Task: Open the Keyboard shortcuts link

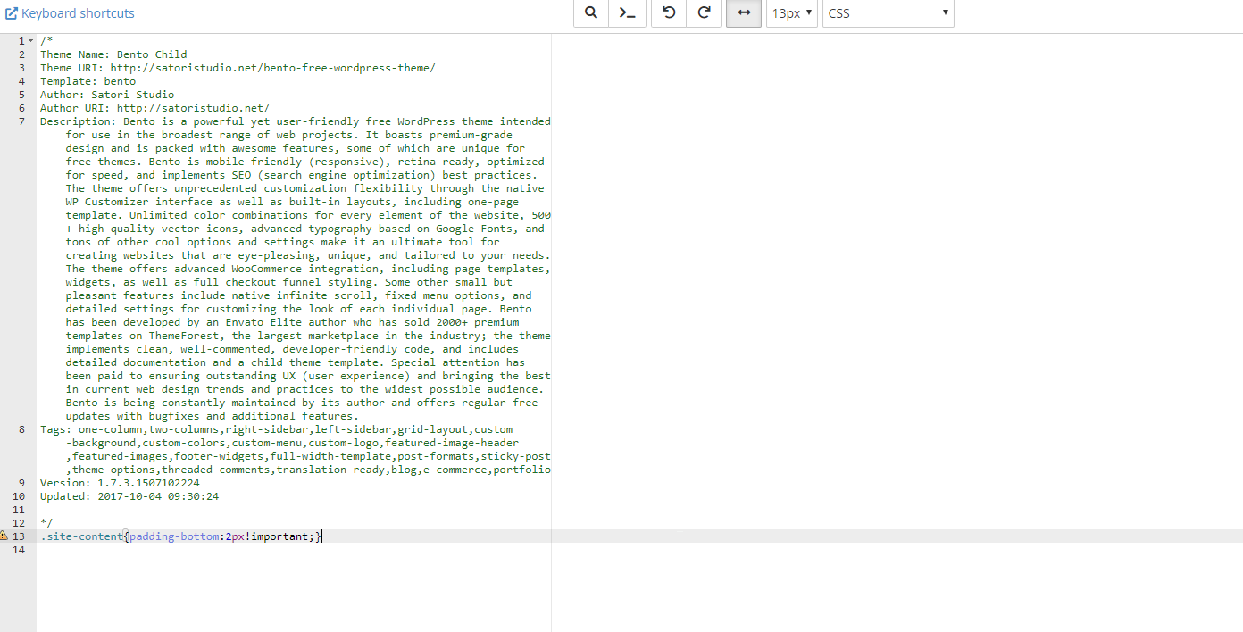Action: 71,13
